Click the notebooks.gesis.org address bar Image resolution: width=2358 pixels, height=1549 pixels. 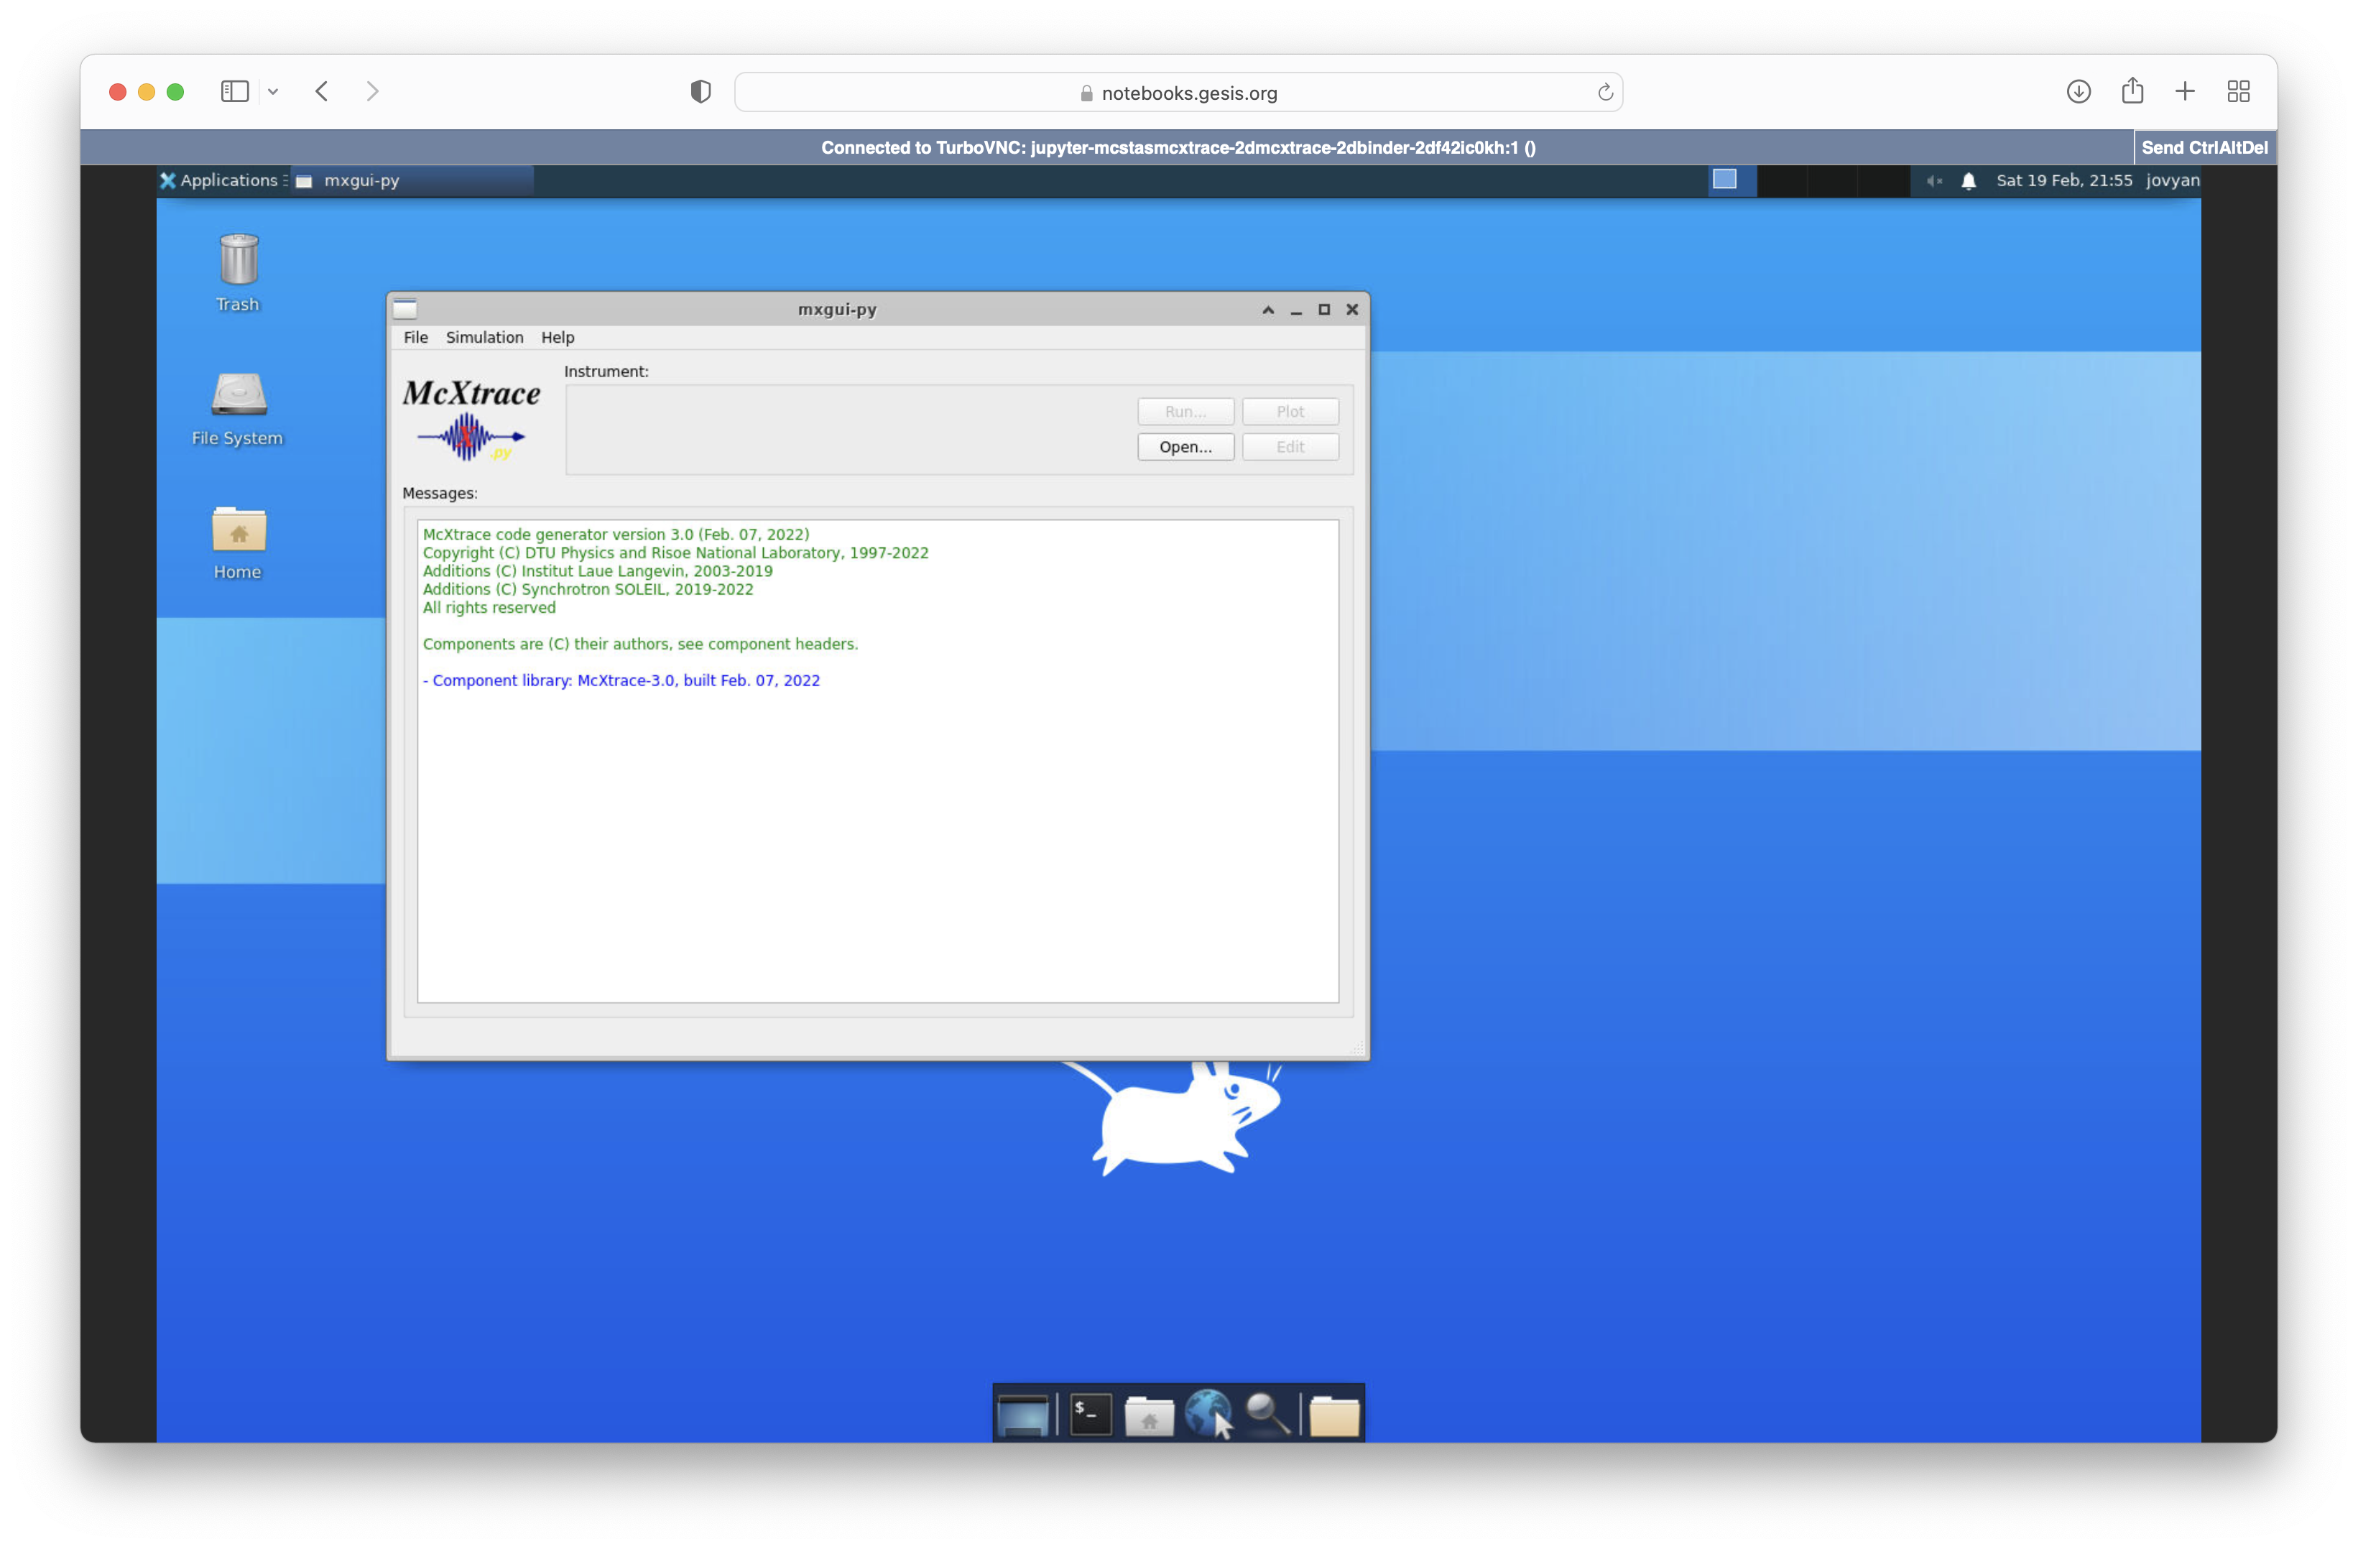tap(1178, 92)
